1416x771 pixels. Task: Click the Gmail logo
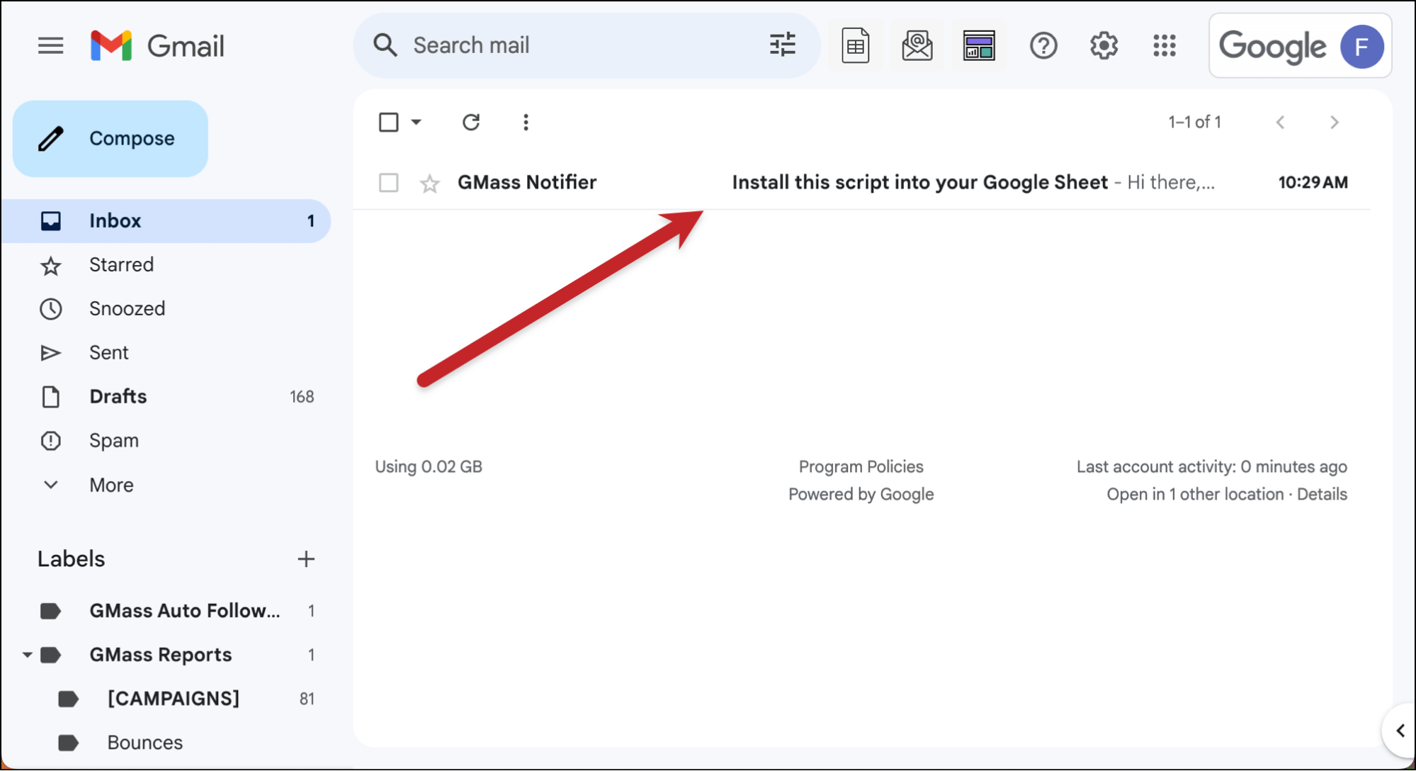coord(157,46)
